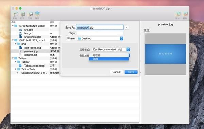Choose 加密 from the encryption menu
Image resolution: width=204 pixels, height=129 pixels.
click(109, 59)
